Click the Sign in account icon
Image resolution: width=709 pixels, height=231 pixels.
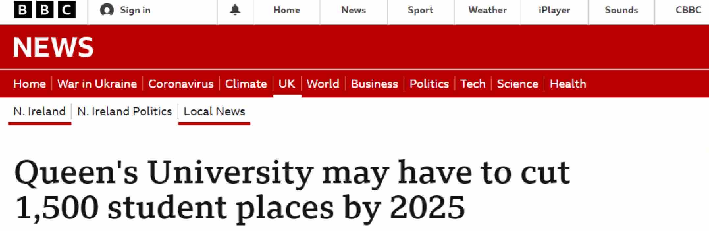107,10
